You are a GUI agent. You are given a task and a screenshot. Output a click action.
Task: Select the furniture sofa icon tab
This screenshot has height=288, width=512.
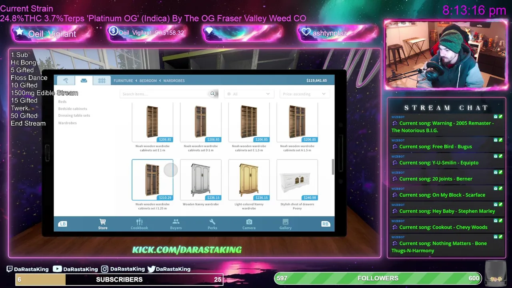[x=84, y=80]
